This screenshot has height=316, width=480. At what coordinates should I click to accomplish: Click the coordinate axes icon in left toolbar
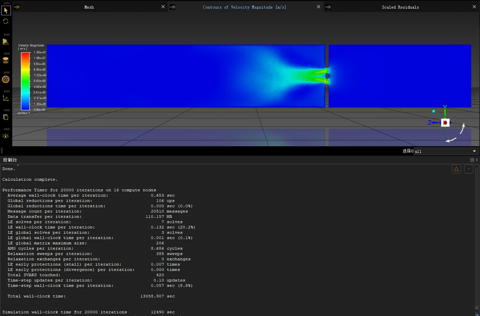6,98
